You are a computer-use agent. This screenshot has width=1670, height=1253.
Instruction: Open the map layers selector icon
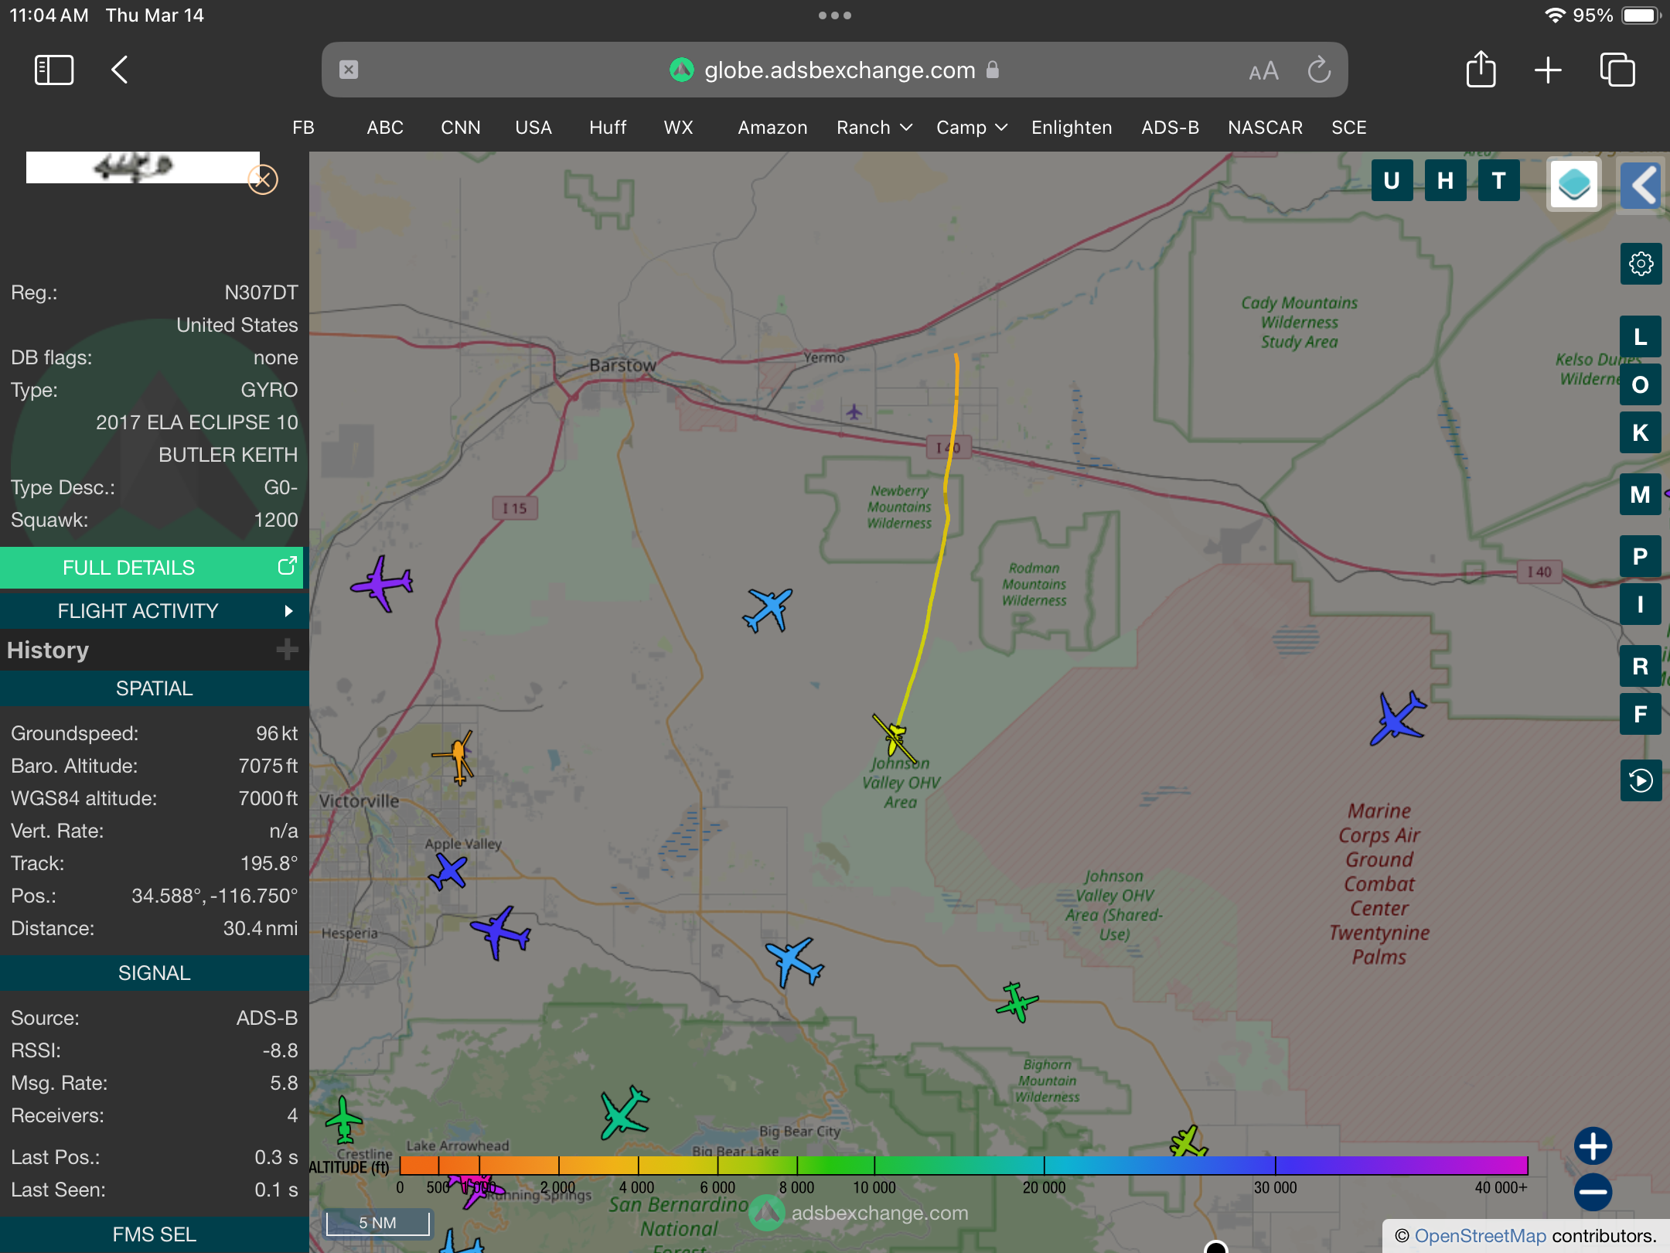[1573, 184]
